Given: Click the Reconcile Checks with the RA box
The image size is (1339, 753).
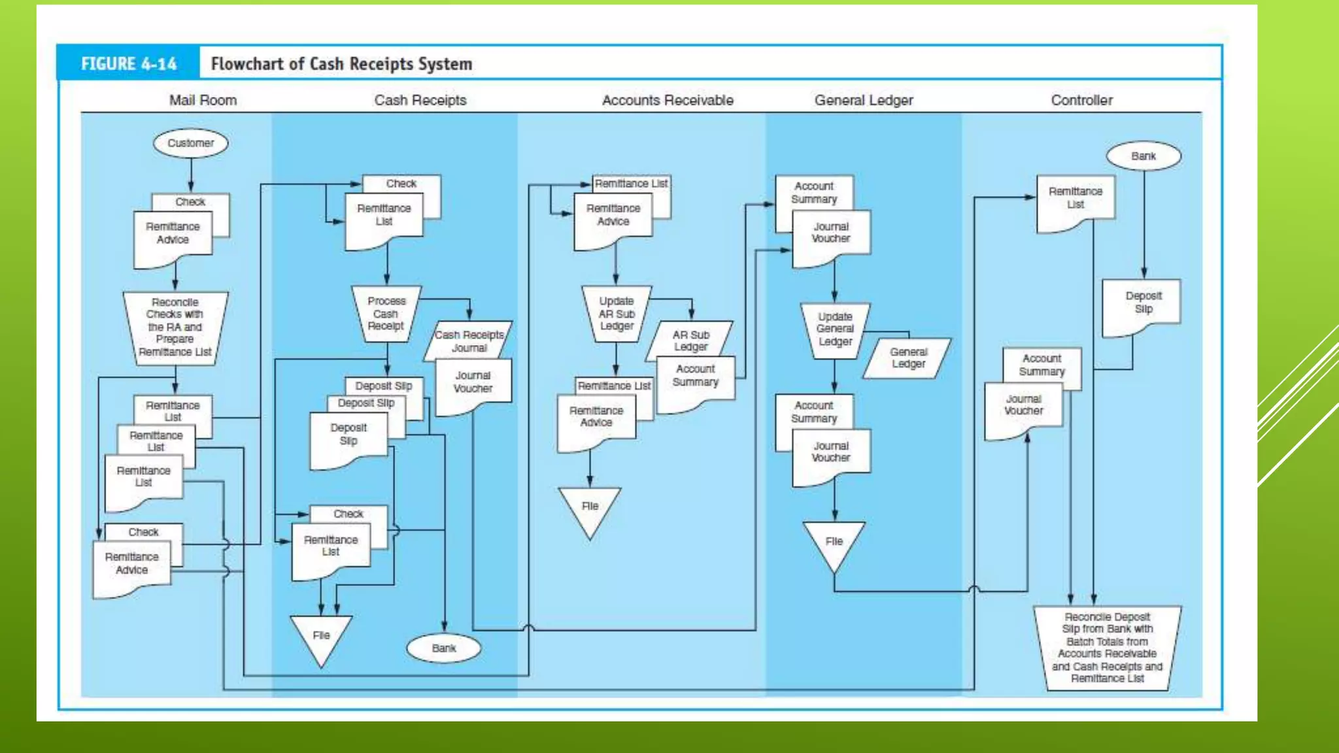Looking at the screenshot, I should point(175,327).
